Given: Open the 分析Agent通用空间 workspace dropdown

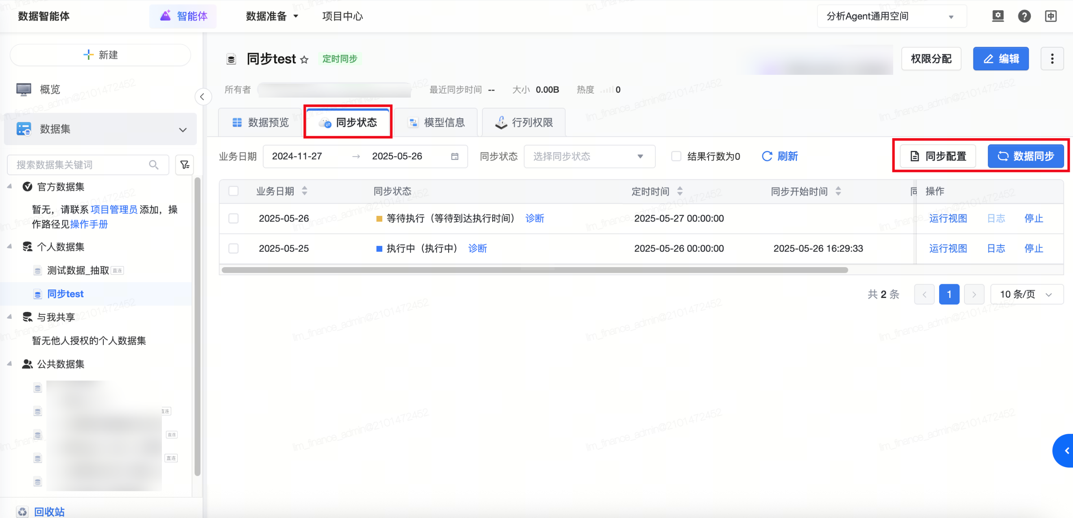Looking at the screenshot, I should 892,16.
